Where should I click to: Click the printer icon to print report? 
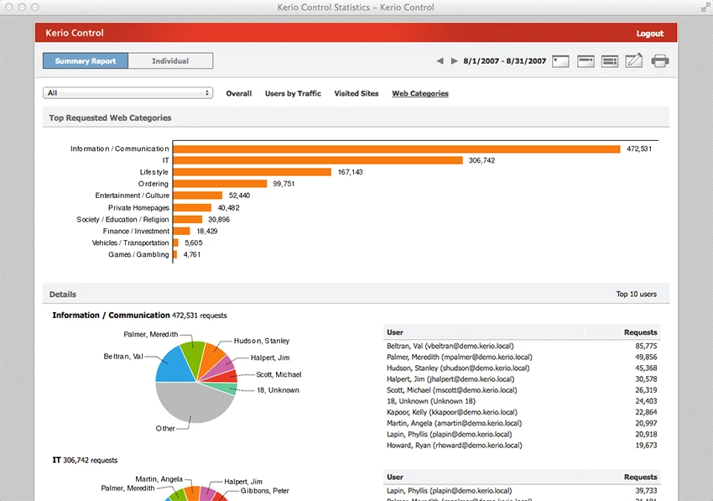pyautogui.click(x=660, y=61)
